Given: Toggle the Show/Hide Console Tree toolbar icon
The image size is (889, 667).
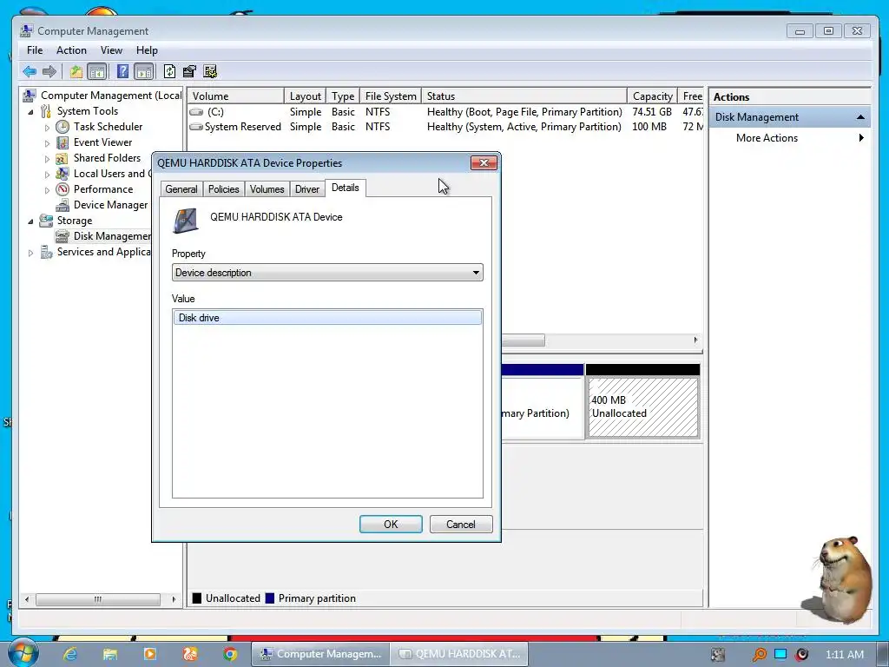Looking at the screenshot, I should [x=97, y=71].
